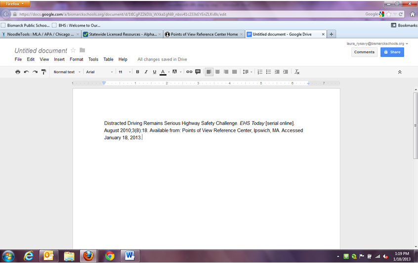
Task: Open the Tools menu
Action: click(x=93, y=59)
